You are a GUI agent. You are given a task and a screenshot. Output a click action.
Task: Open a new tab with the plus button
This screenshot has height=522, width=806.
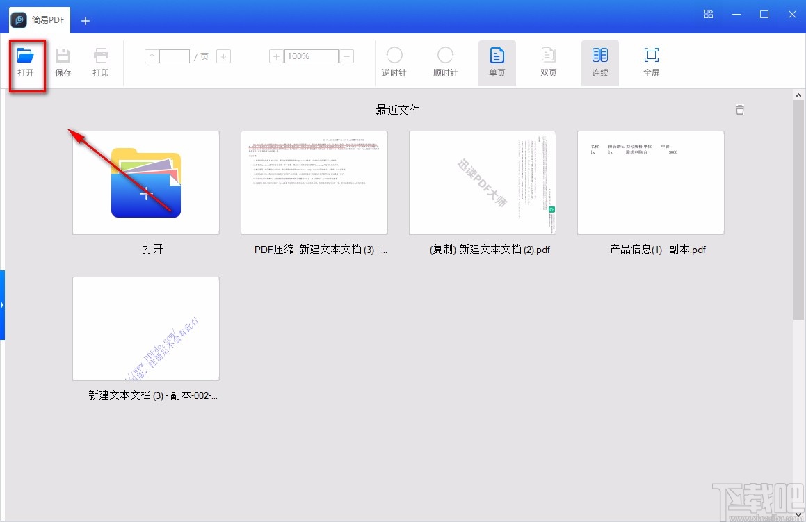(x=85, y=21)
